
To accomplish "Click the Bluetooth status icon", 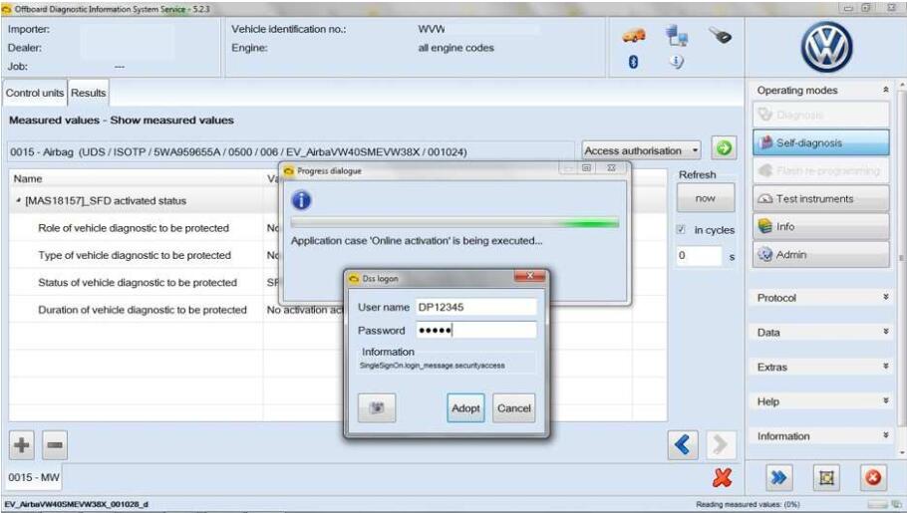I will [x=633, y=62].
